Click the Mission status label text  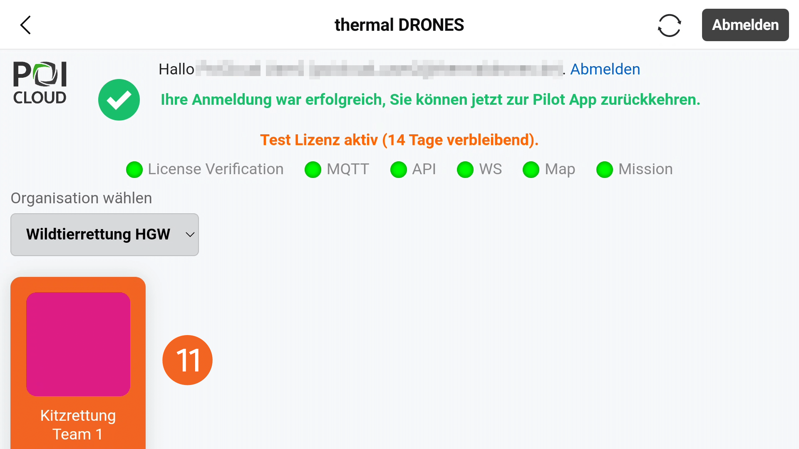click(x=645, y=169)
